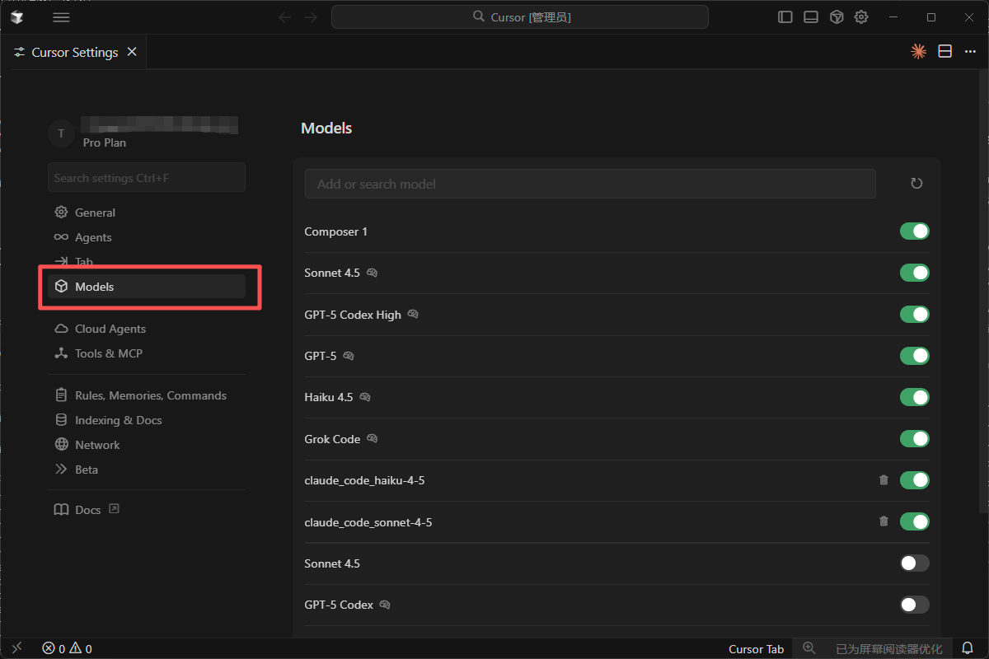Click the brain icon beside Haiku 4.5
This screenshot has height=659, width=989.
[365, 397]
